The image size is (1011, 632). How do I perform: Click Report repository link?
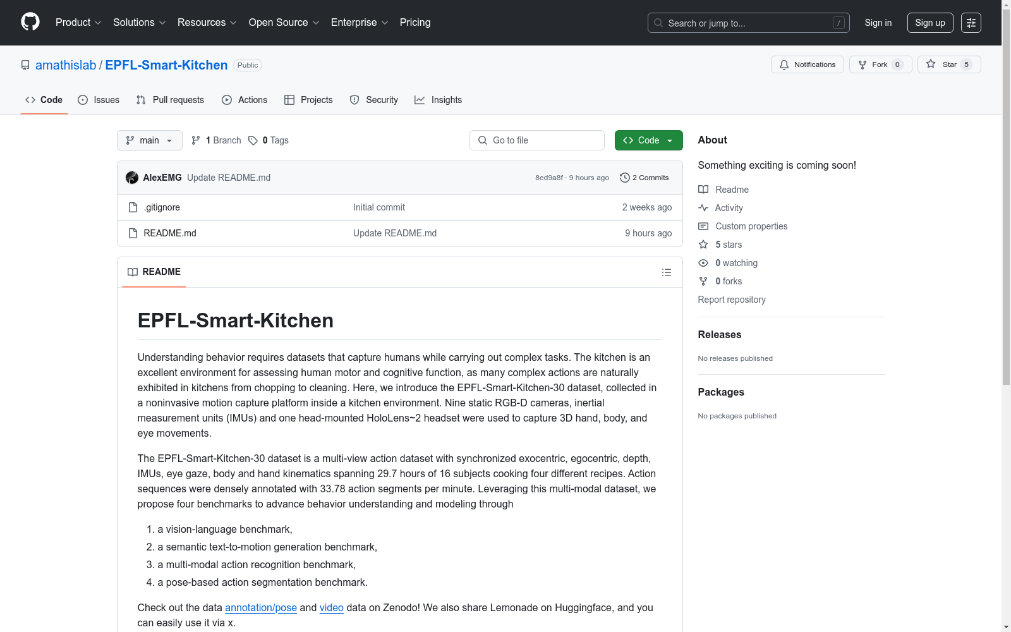click(x=732, y=300)
